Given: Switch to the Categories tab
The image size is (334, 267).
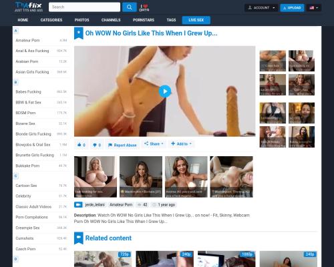Looking at the screenshot, I should point(51,20).
